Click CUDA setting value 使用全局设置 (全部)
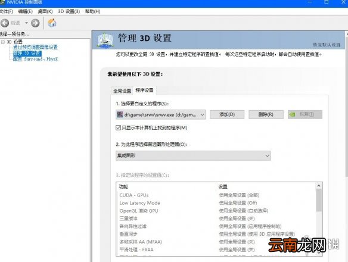Image resolution: width=348 pixels, height=262 pixels. pyautogui.click(x=239, y=195)
